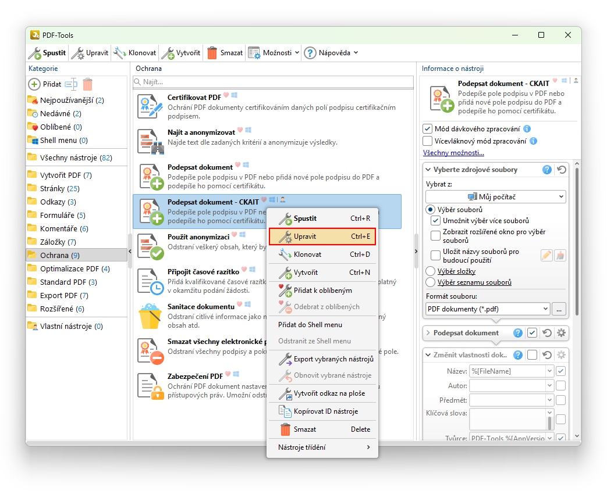Click the ... button next to Formát souboru
Viewport: 607px width, 491px height.
pos(559,309)
